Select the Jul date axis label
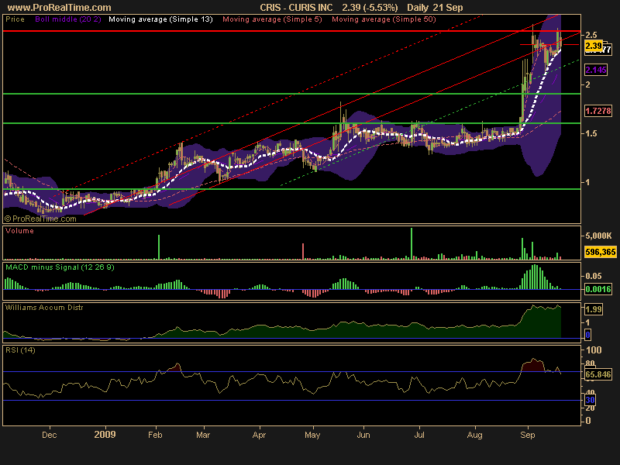This screenshot has width=620, height=465. pos(419,435)
